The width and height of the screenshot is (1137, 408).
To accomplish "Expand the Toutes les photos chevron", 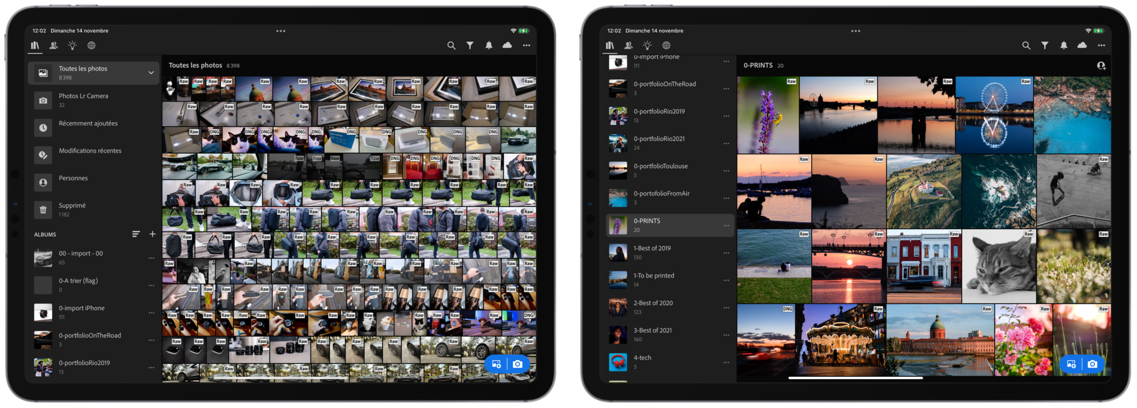I will coord(151,73).
